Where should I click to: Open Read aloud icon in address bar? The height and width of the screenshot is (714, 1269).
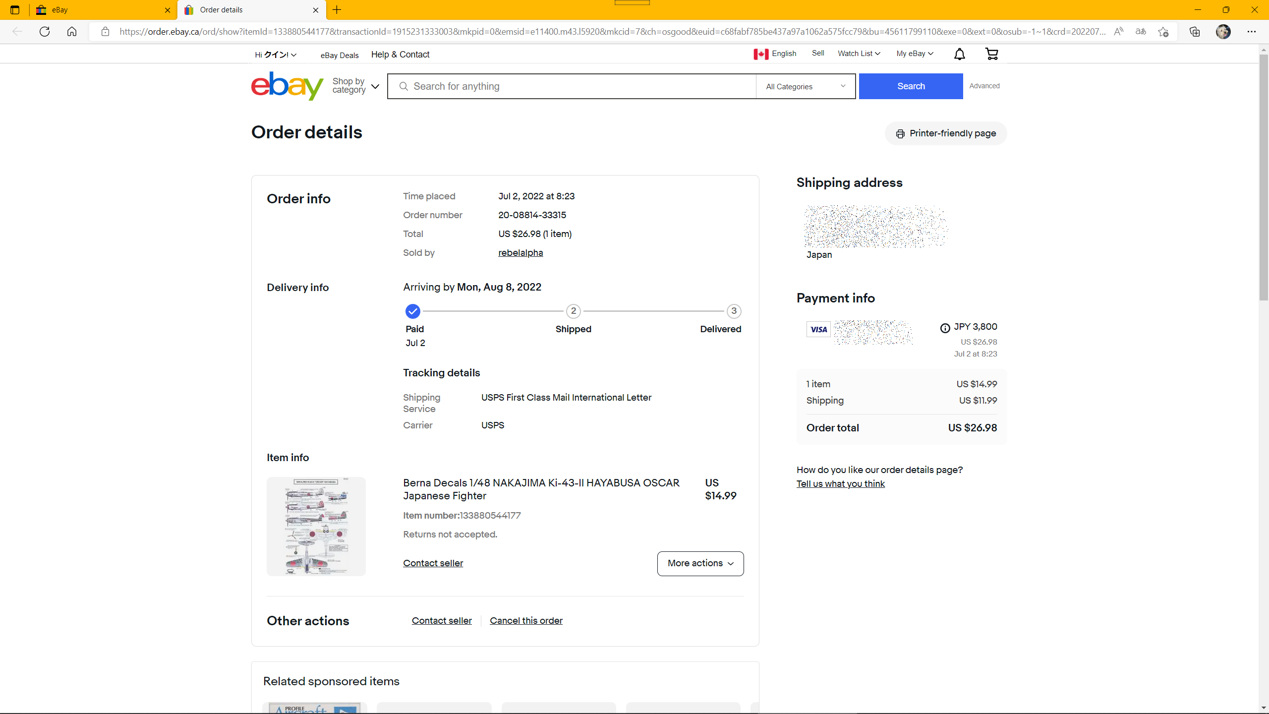coord(1119,32)
